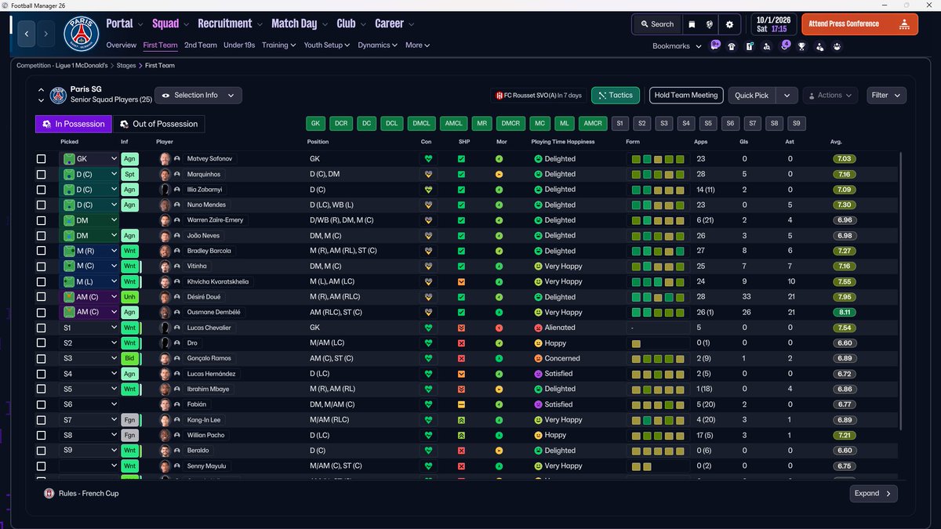The height and width of the screenshot is (529, 941).
Task: Tick the checkbox for Nuno Mendes
Action: [42, 205]
